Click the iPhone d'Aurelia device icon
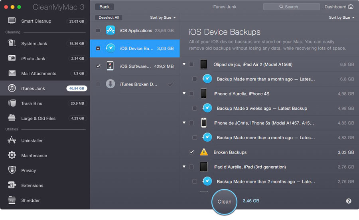The width and height of the screenshot is (359, 220). pos(203,93)
